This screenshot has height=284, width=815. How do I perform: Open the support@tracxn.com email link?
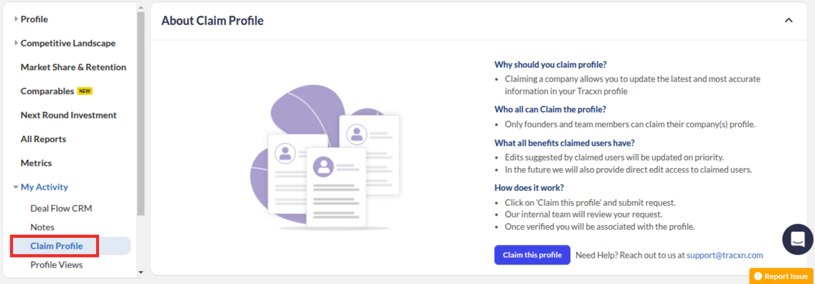724,255
